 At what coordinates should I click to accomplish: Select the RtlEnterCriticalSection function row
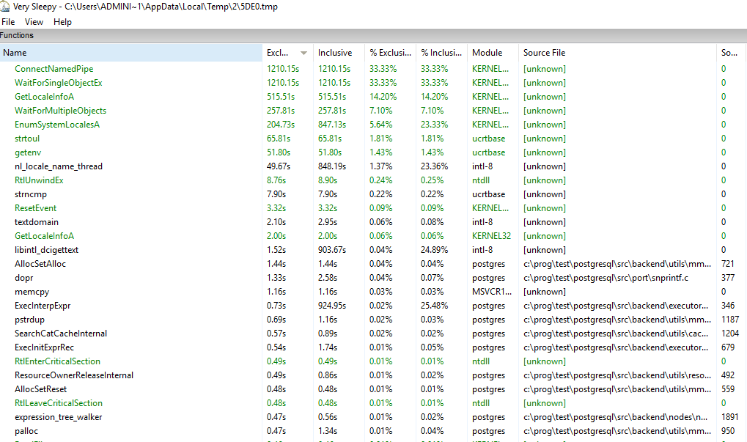coord(57,361)
